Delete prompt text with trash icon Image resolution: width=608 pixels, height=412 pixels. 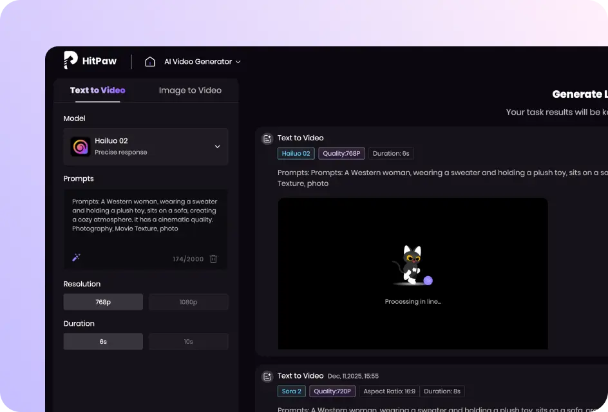tap(213, 259)
